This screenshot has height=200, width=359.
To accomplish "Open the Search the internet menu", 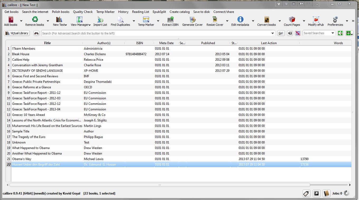I will (x=35, y=12).
